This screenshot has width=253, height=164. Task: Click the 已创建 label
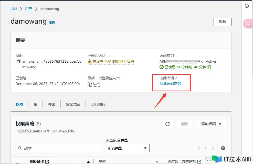pos(21,78)
